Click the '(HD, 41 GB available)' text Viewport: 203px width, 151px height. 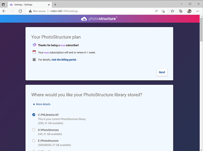[50, 134]
